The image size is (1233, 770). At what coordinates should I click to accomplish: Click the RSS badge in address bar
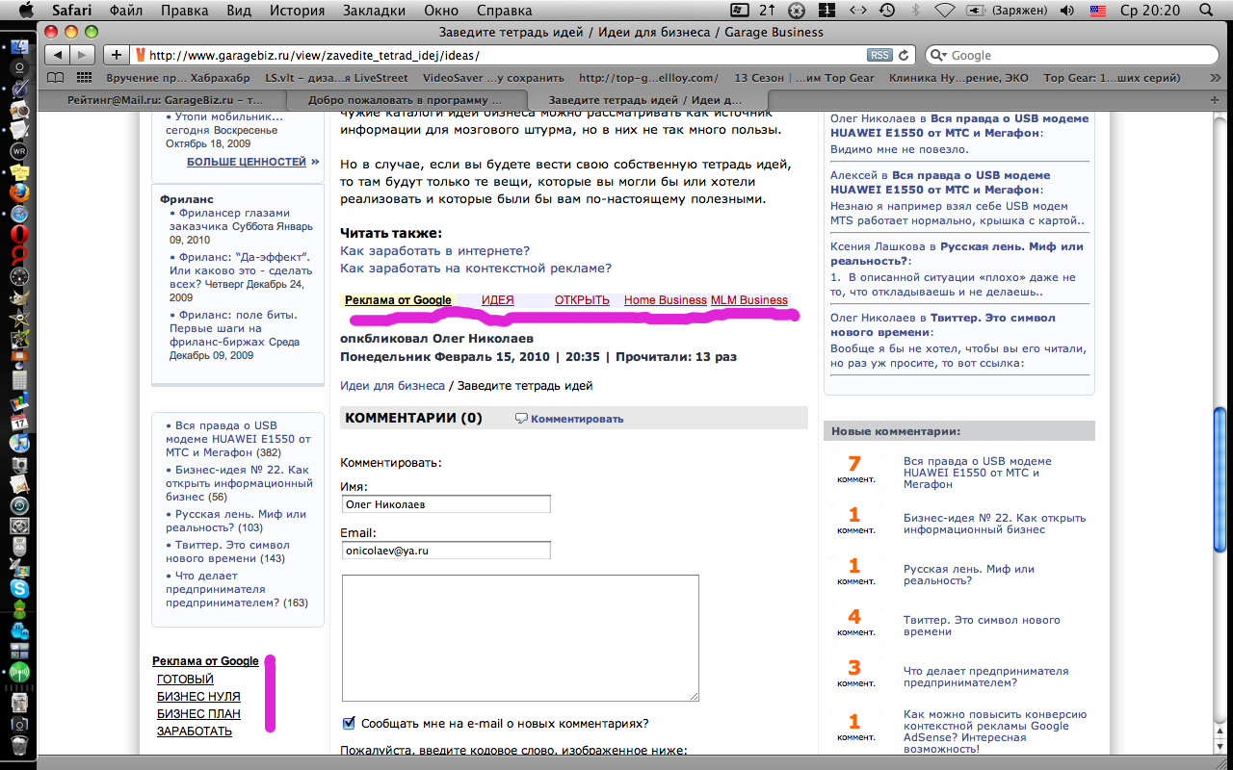pyautogui.click(x=879, y=55)
